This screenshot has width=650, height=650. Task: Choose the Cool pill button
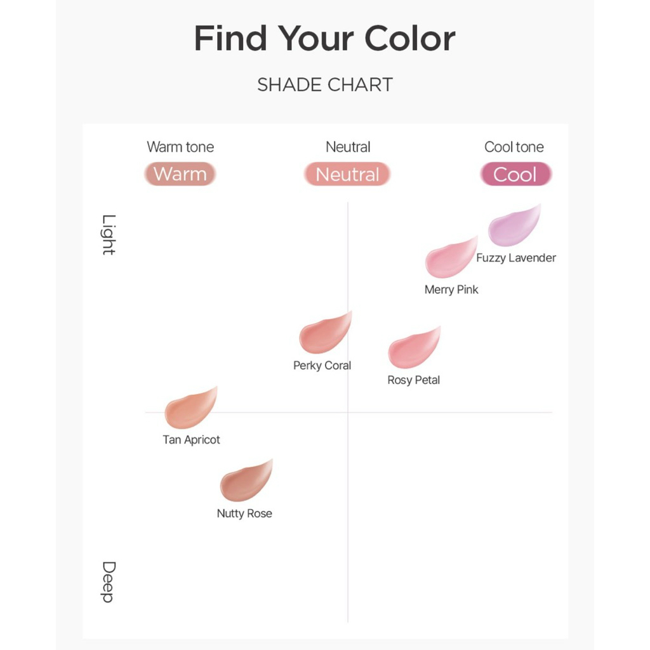click(x=515, y=174)
